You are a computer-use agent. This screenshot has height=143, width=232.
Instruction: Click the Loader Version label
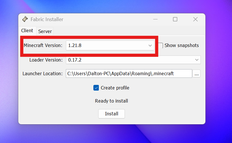pos(46,60)
